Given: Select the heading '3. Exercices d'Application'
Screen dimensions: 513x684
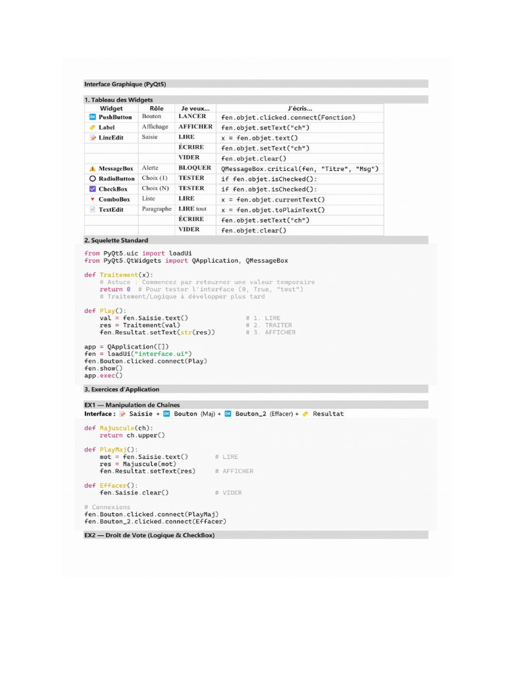Looking at the screenshot, I should [x=122, y=389].
